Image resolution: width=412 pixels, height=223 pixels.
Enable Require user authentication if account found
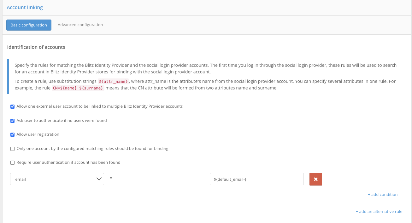click(13, 163)
